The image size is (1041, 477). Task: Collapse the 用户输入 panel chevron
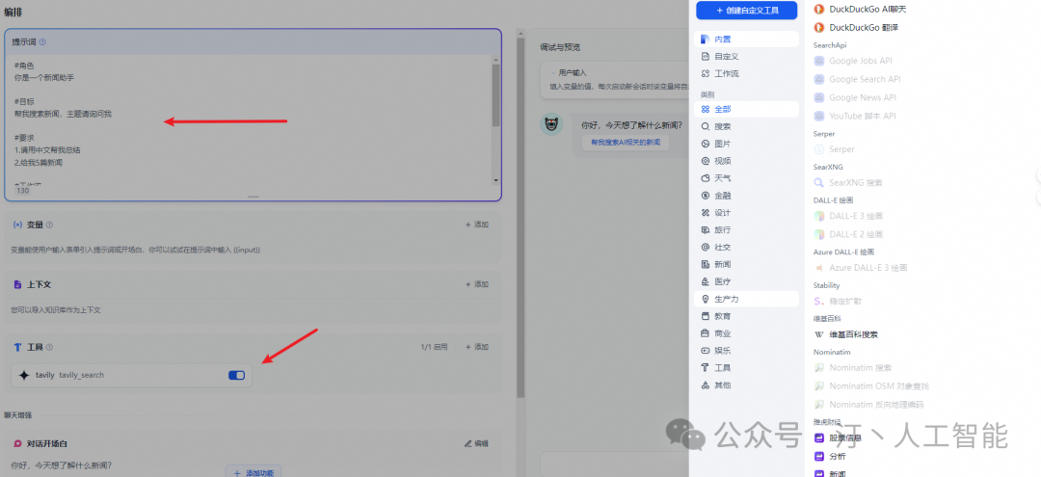click(x=553, y=72)
